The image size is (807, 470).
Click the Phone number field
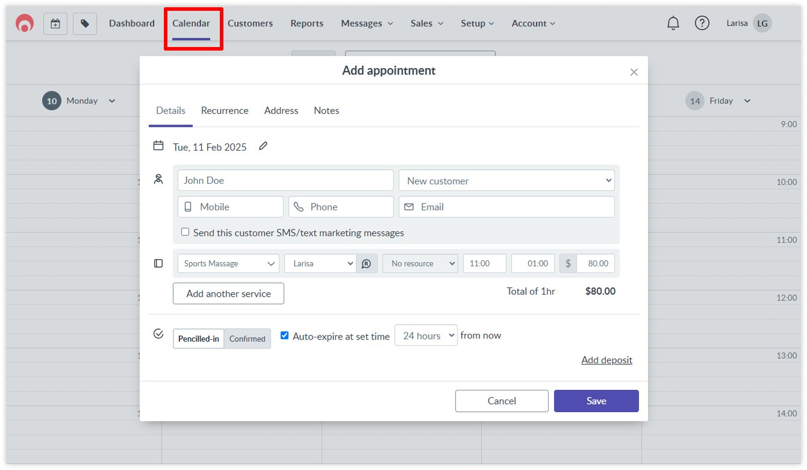click(x=341, y=207)
